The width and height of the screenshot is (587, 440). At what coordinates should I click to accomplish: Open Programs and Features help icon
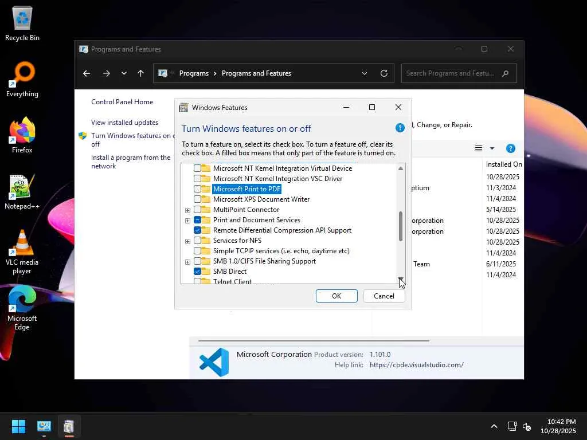click(x=511, y=148)
